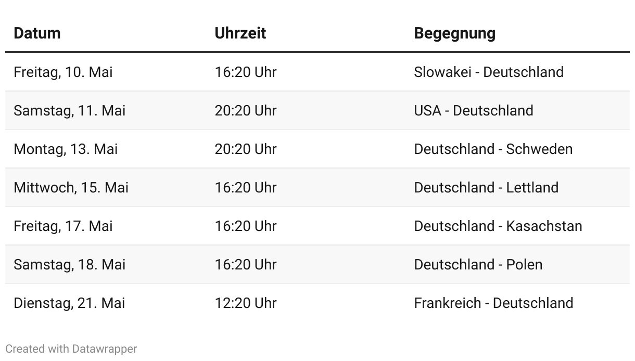The width and height of the screenshot is (635, 361).
Task: Open the Created with Datawrapper link
Action: click(x=71, y=349)
